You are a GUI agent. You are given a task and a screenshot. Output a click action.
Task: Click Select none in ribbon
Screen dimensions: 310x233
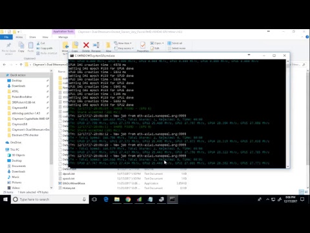176,48
